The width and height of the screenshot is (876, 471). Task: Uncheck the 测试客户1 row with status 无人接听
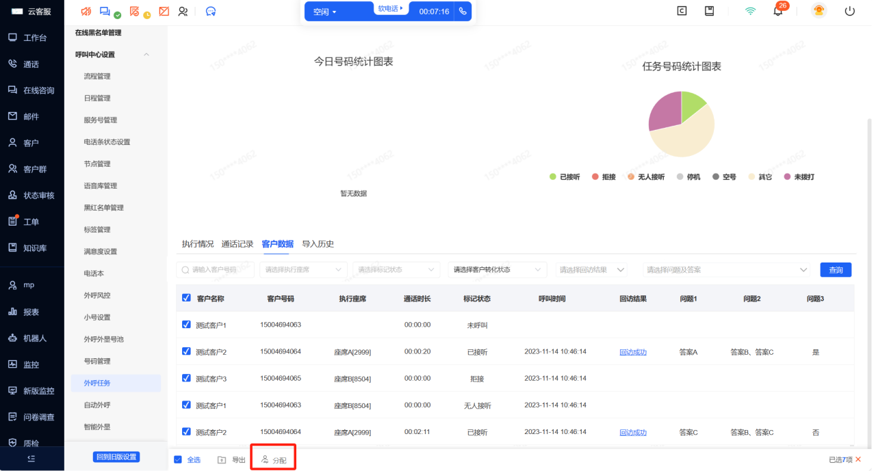(x=186, y=405)
